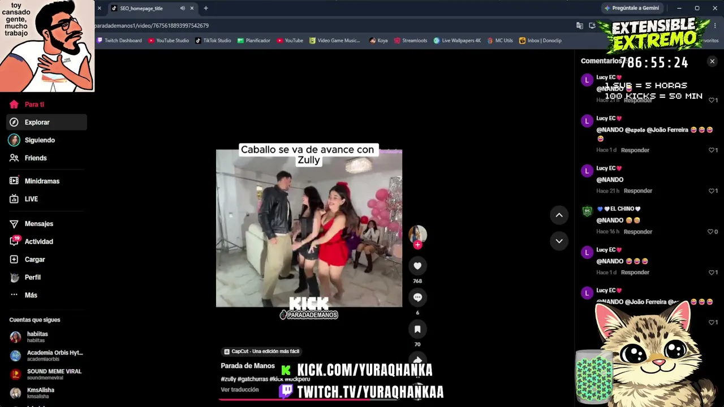
Task: Open the Inbox | Donoclip bookmark
Action: point(541,41)
